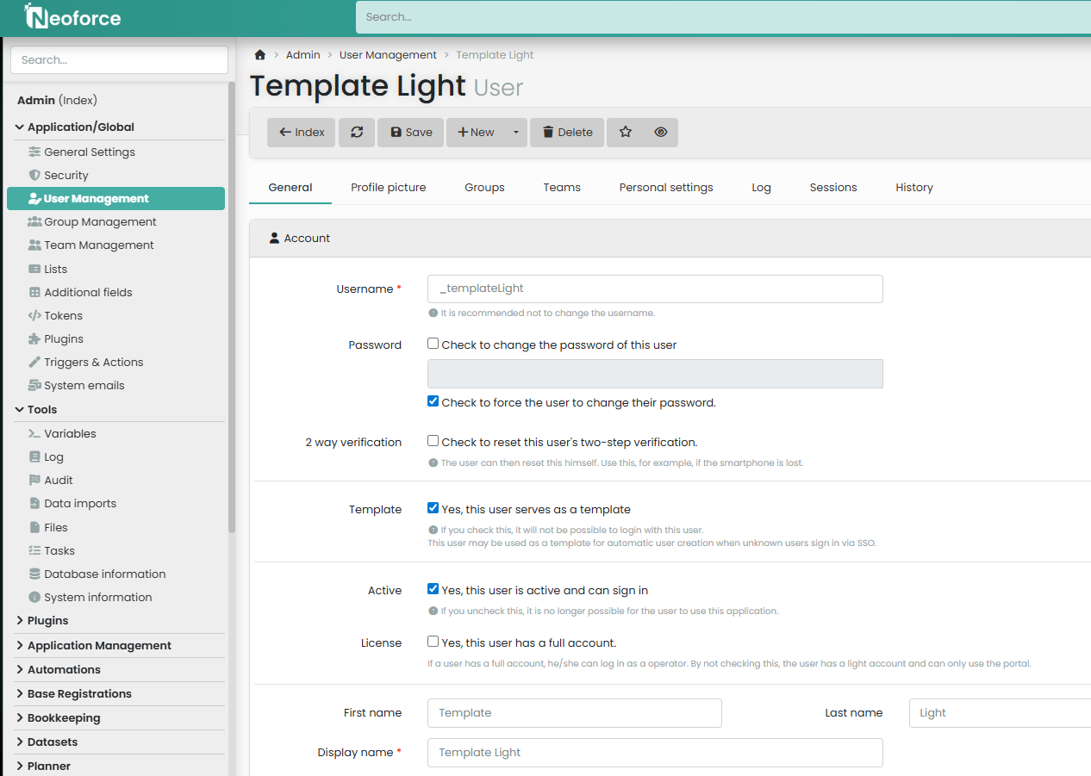
Task: Open Database information in sidebar
Action: [x=104, y=574]
